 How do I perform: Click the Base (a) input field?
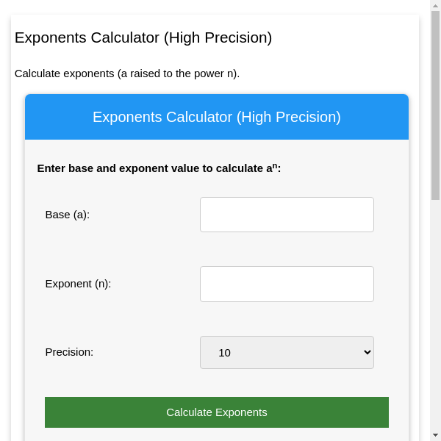coord(287,215)
